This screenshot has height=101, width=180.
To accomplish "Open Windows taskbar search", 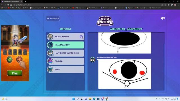I will pyautogui.click(x=78, y=99).
